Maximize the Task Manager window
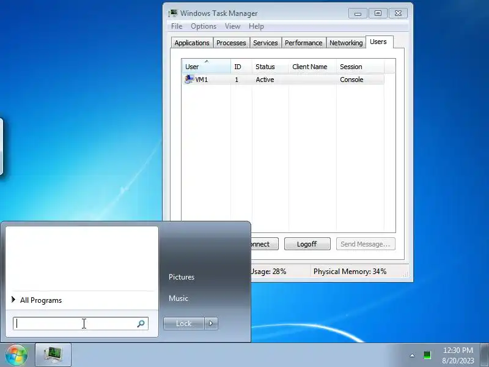Image resolution: width=489 pixels, height=367 pixels. click(x=378, y=13)
